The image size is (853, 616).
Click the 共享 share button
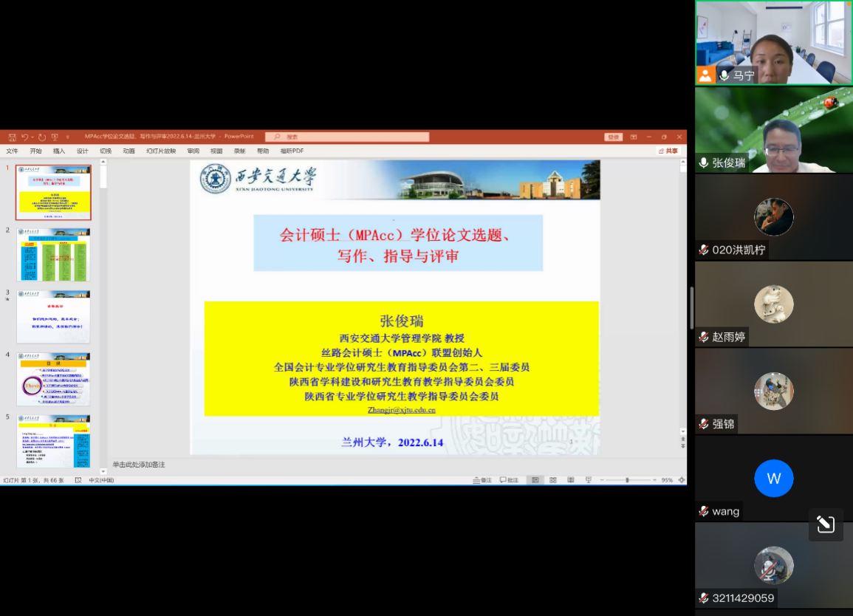pyautogui.click(x=668, y=151)
